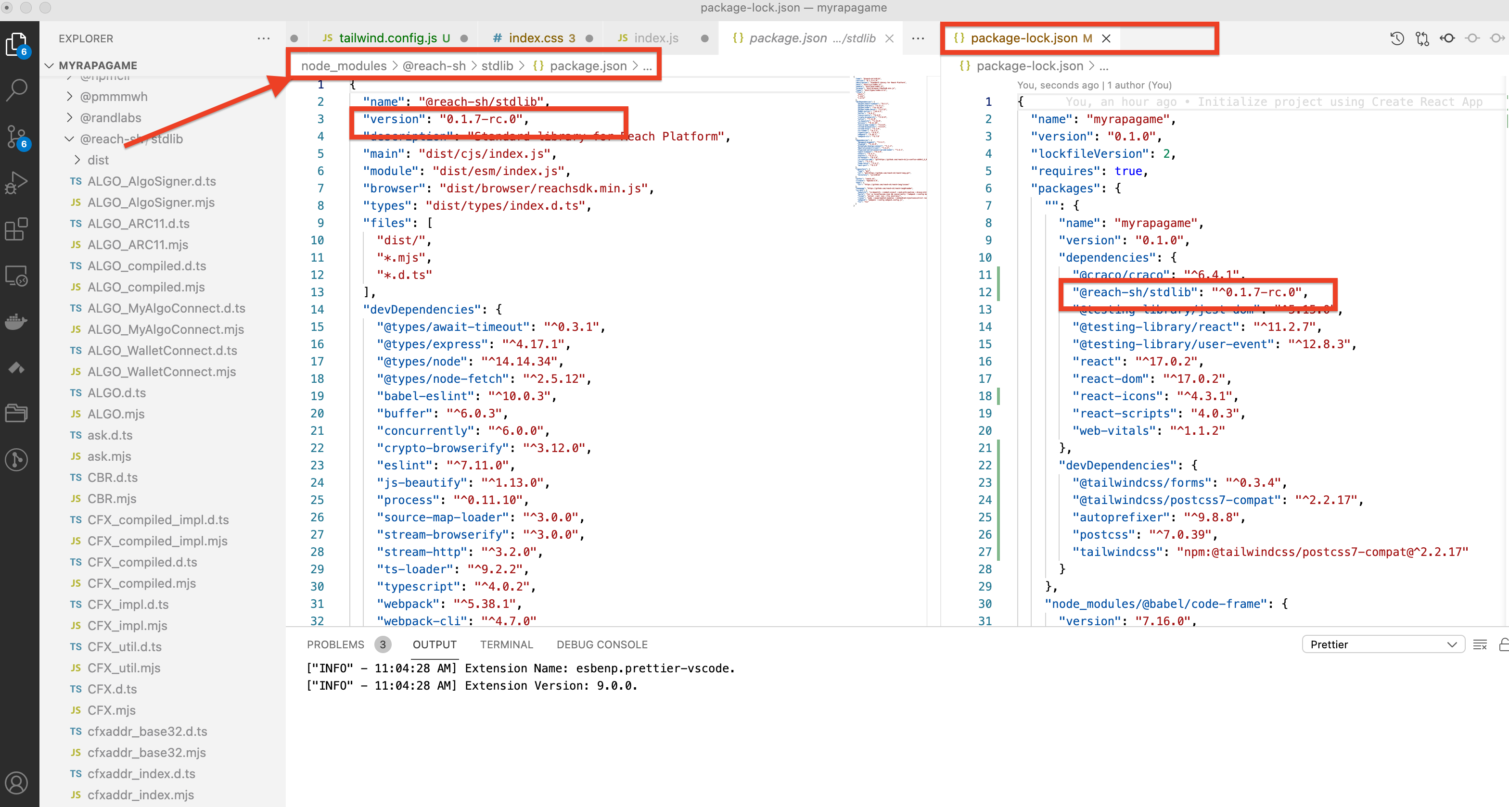Screen dimensions: 1509x807
Task: Open the Prettier output channel dropdown
Action: [1382, 644]
